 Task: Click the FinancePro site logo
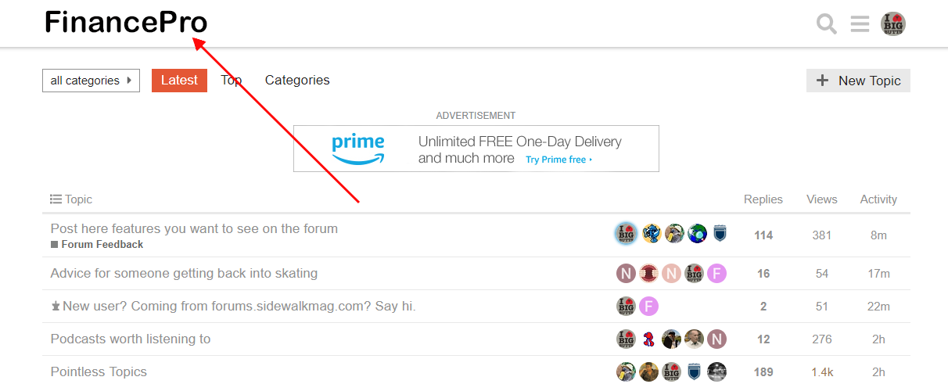click(x=126, y=23)
